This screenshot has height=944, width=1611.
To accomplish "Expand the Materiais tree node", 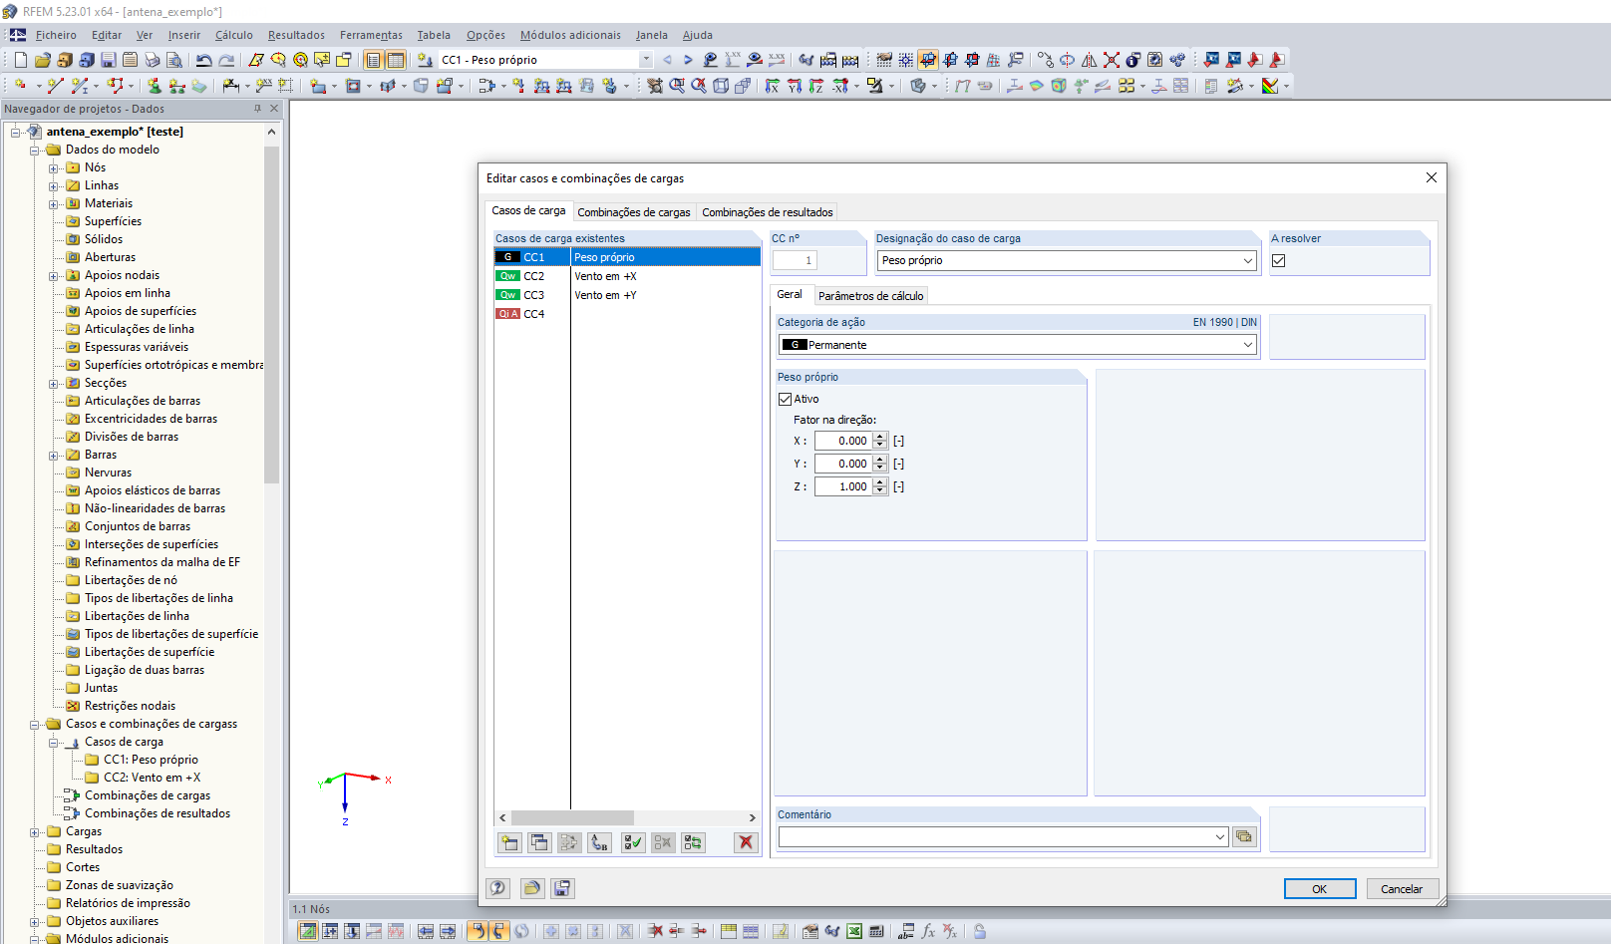I will (x=54, y=203).
